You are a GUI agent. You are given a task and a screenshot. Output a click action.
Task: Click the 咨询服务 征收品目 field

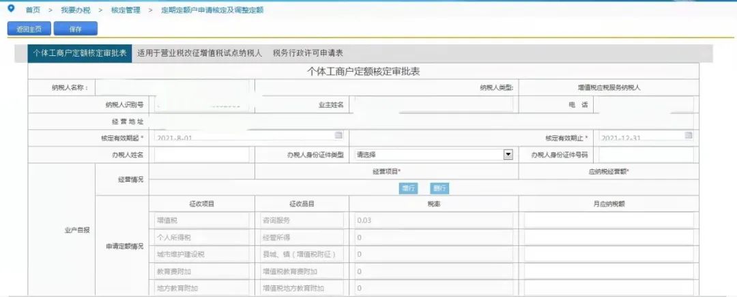click(302, 220)
